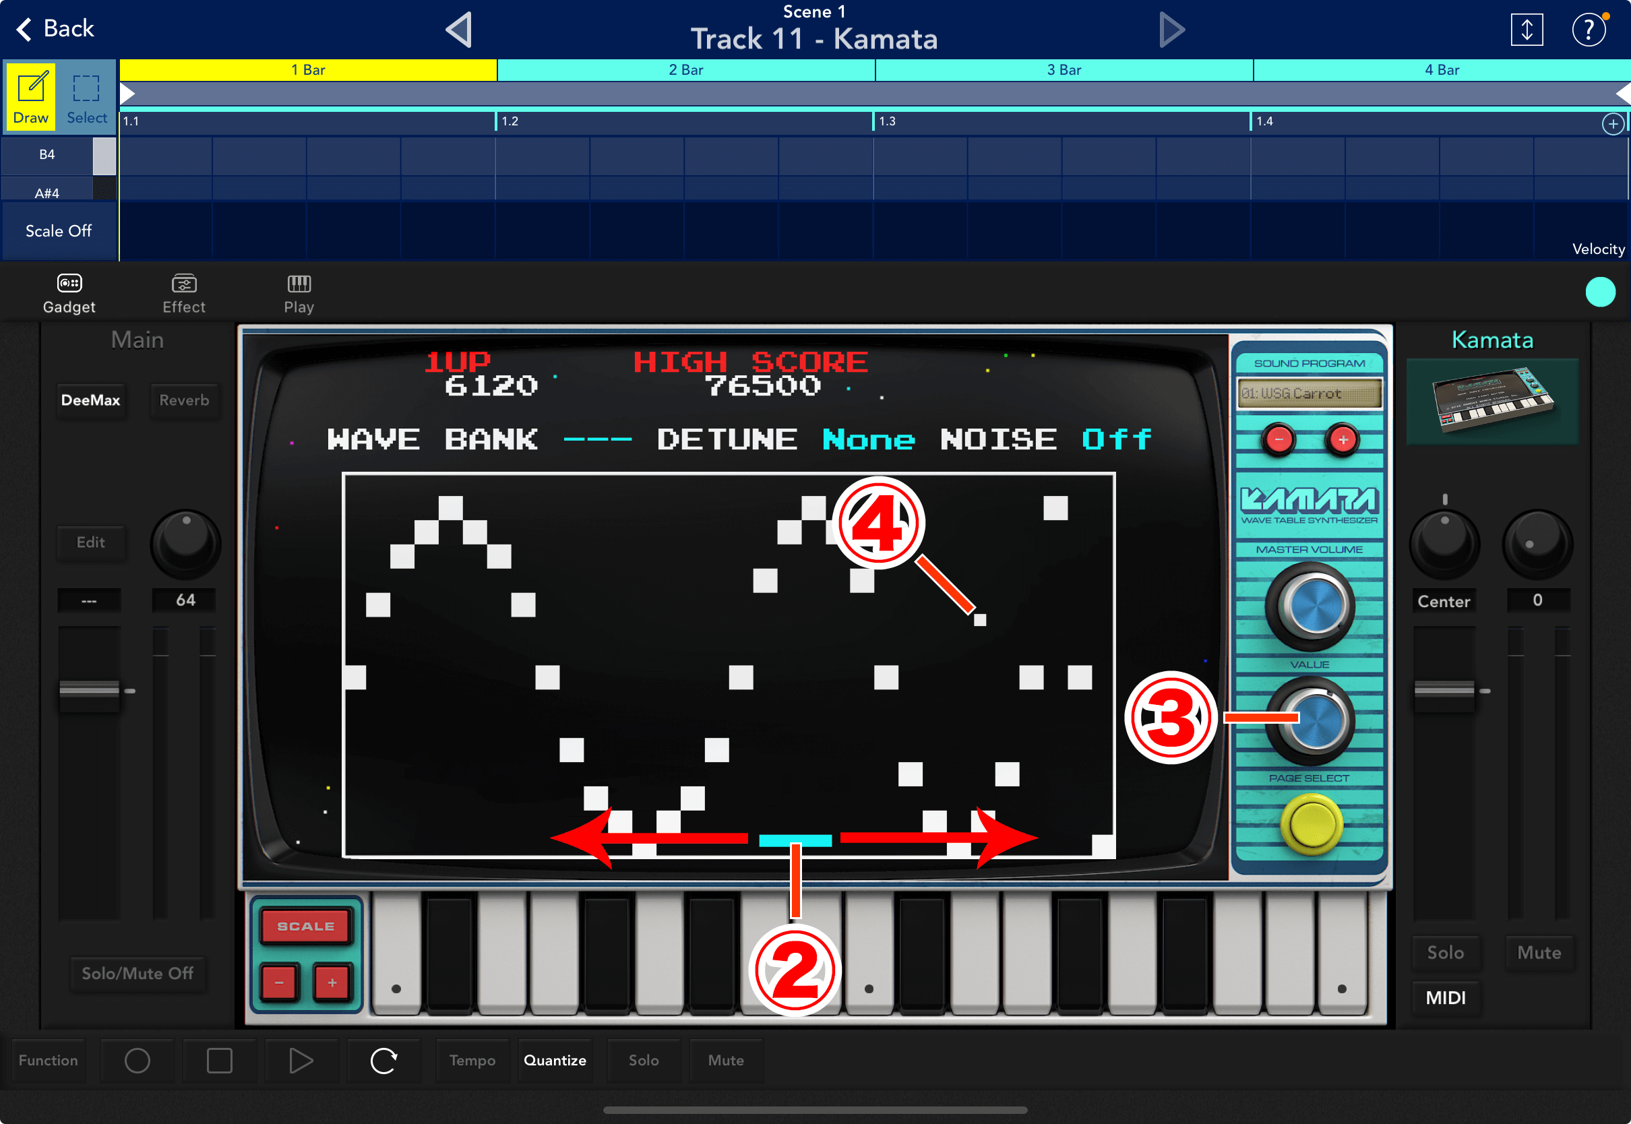1631x1124 pixels.
Task: Start playback with the play triangle
Action: click(x=301, y=1060)
